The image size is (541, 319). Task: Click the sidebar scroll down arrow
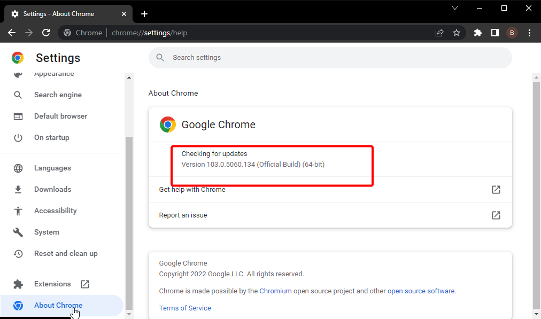(x=129, y=314)
